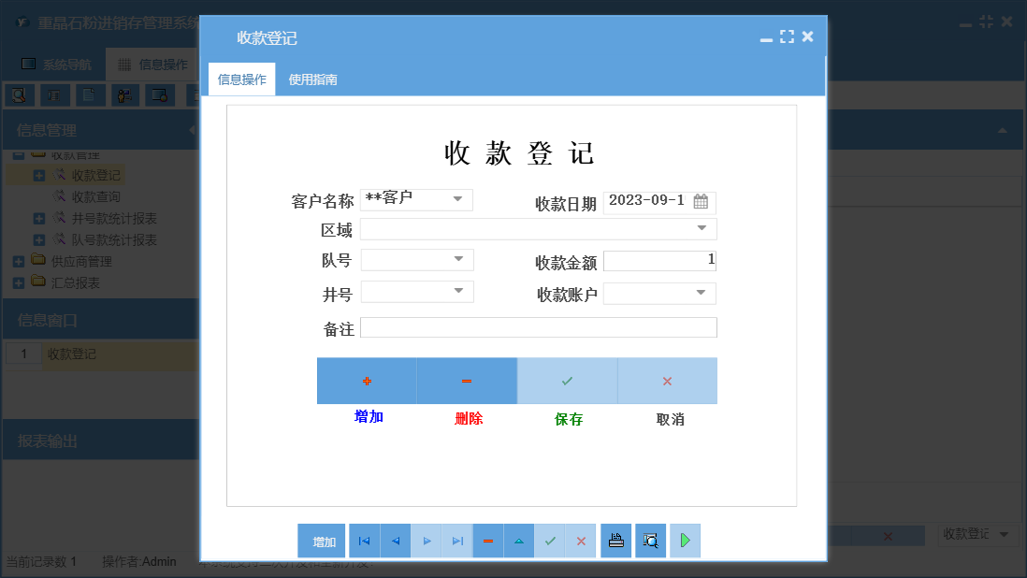This screenshot has width=1027, height=578.
Task: Open print preview via the magnifier-document icon
Action: (x=650, y=541)
